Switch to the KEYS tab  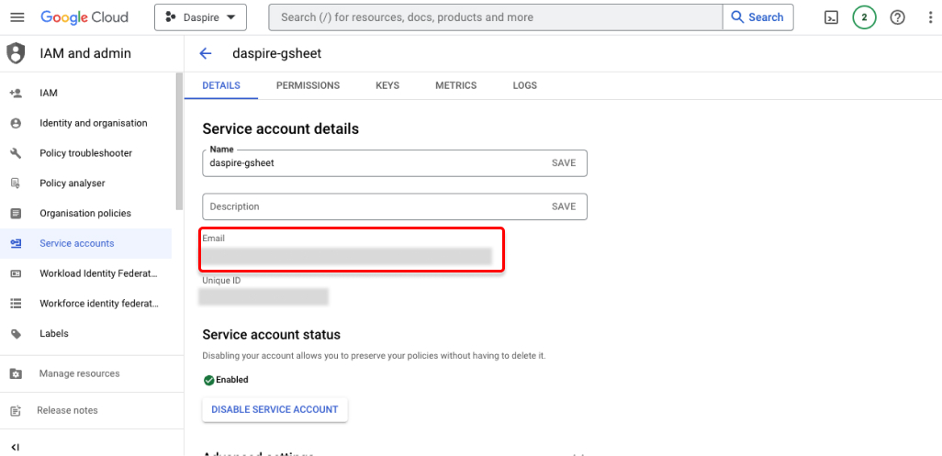(387, 85)
